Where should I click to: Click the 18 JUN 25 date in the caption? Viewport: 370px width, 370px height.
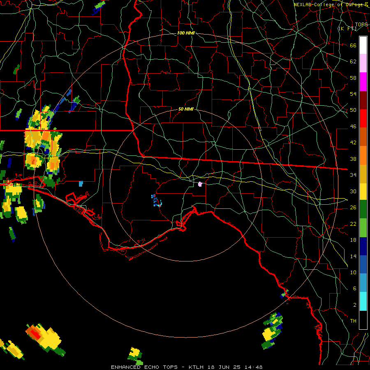click(x=224, y=367)
